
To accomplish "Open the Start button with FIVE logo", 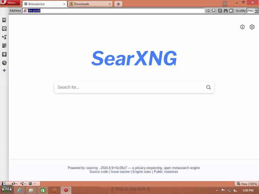I will point(7,190).
